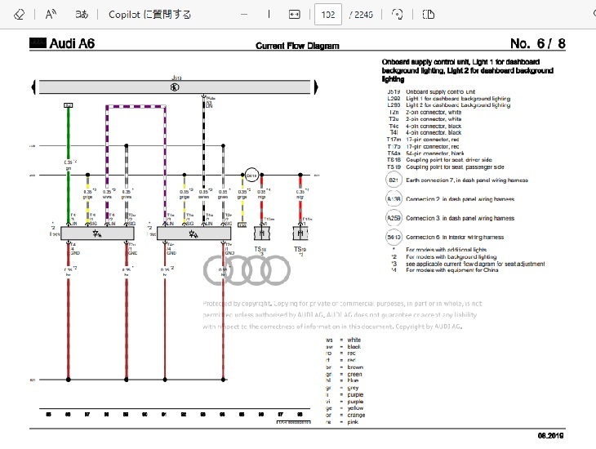Click legend line 54-pin connector, black
The width and height of the screenshot is (596, 449).
[x=435, y=153]
